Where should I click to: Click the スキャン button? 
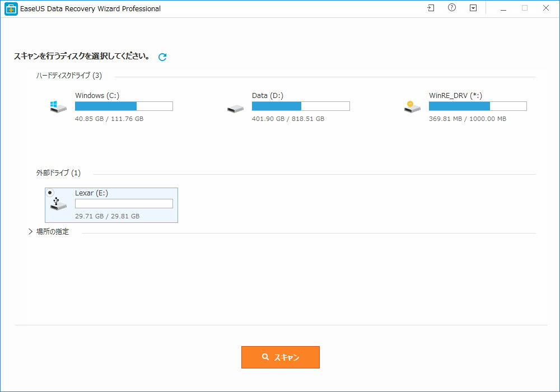[281, 357]
